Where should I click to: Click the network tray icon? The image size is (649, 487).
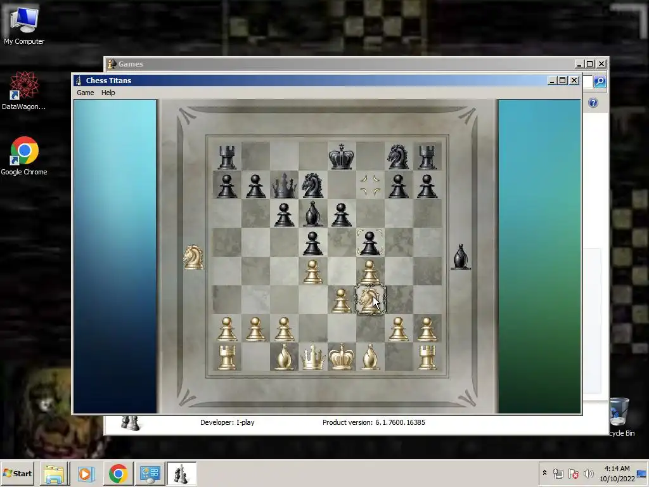(x=558, y=473)
